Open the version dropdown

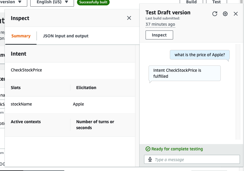pos(13,2)
